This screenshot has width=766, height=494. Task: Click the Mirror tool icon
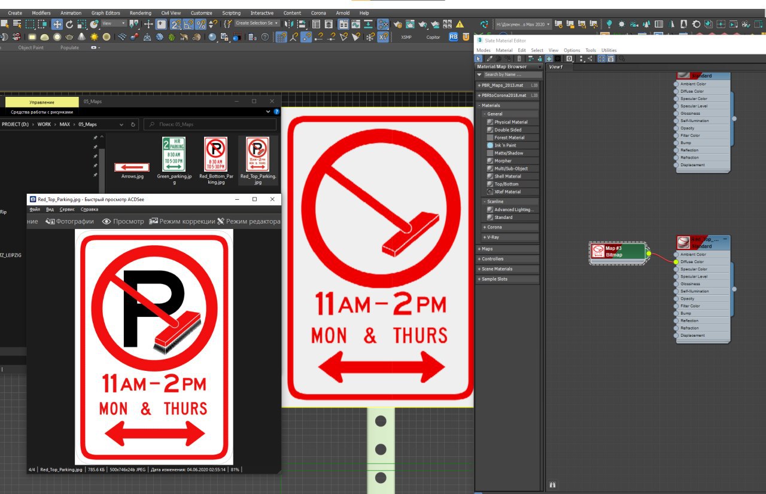coord(290,24)
